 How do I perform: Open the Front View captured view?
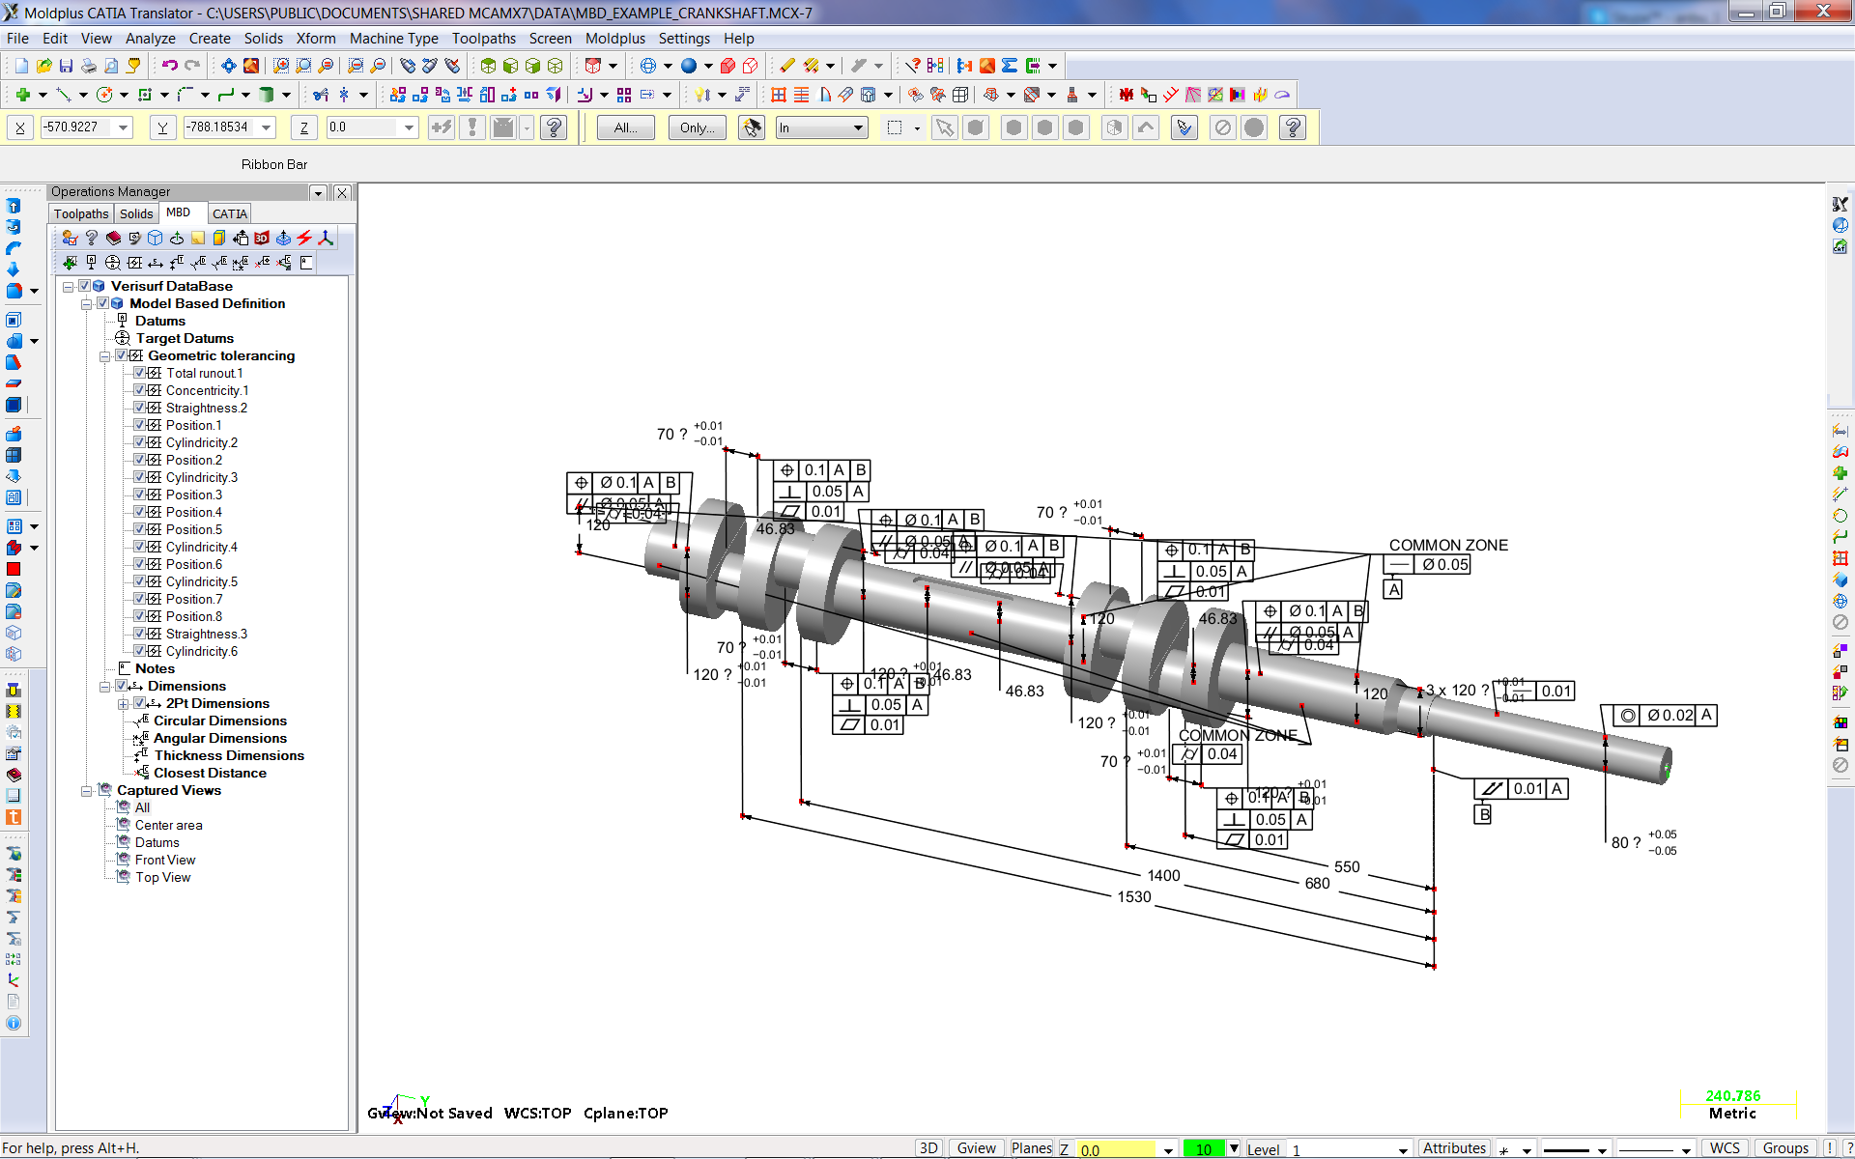click(164, 860)
